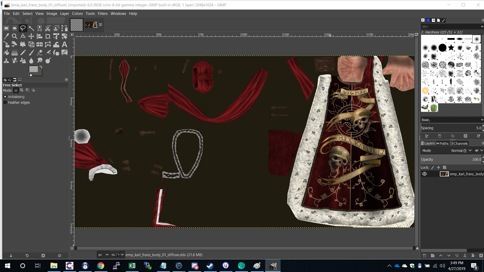Toggle Lock alpha channel checker icon
This screenshot has height=272, width=484.
(444, 167)
